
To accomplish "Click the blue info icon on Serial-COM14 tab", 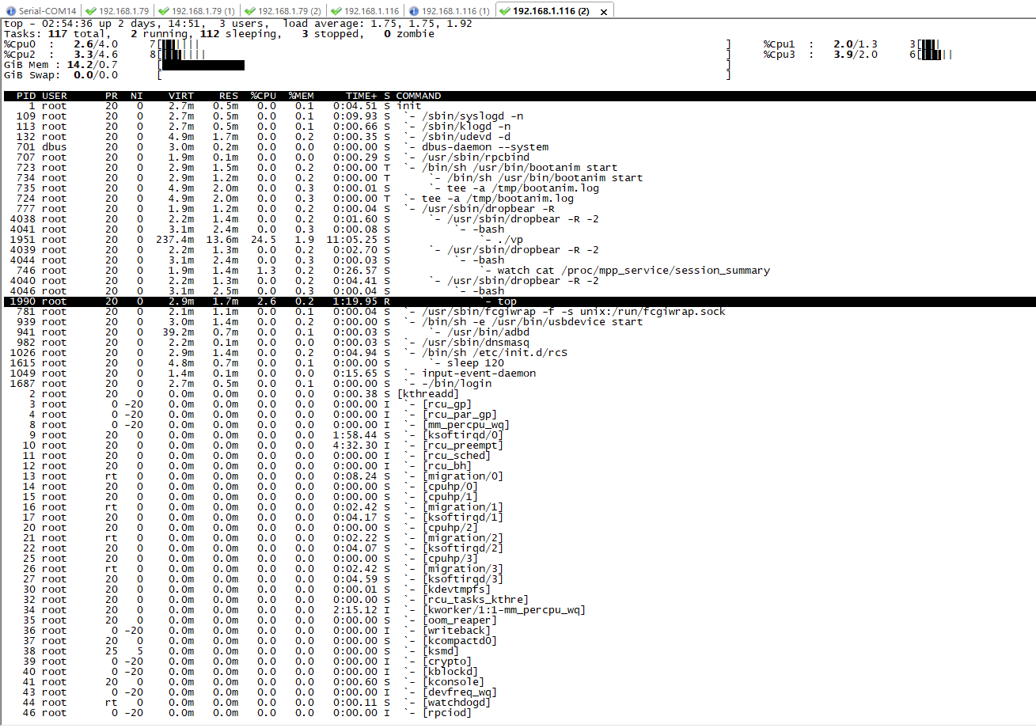I will (11, 11).
